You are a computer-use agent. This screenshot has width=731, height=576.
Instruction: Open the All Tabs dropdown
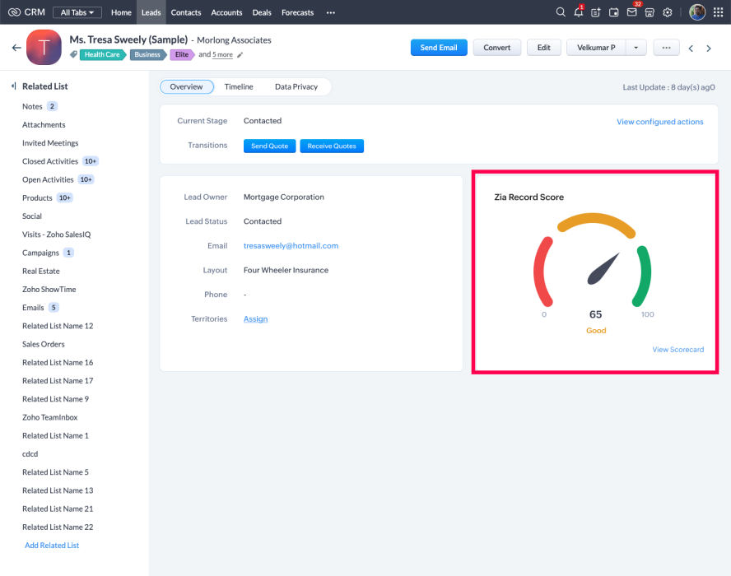(x=77, y=12)
